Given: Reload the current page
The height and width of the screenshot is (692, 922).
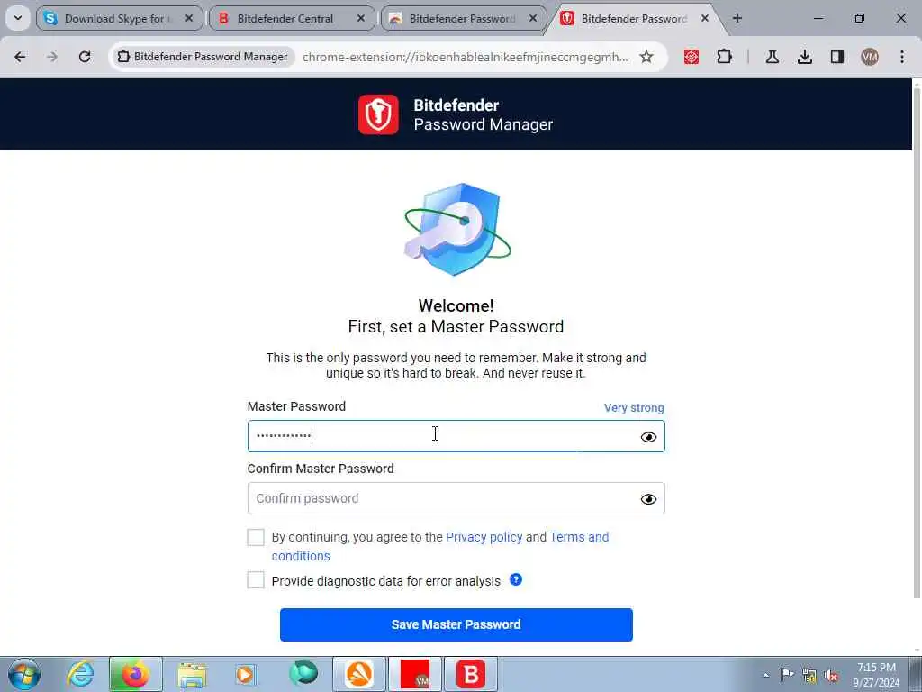Looking at the screenshot, I should point(85,57).
